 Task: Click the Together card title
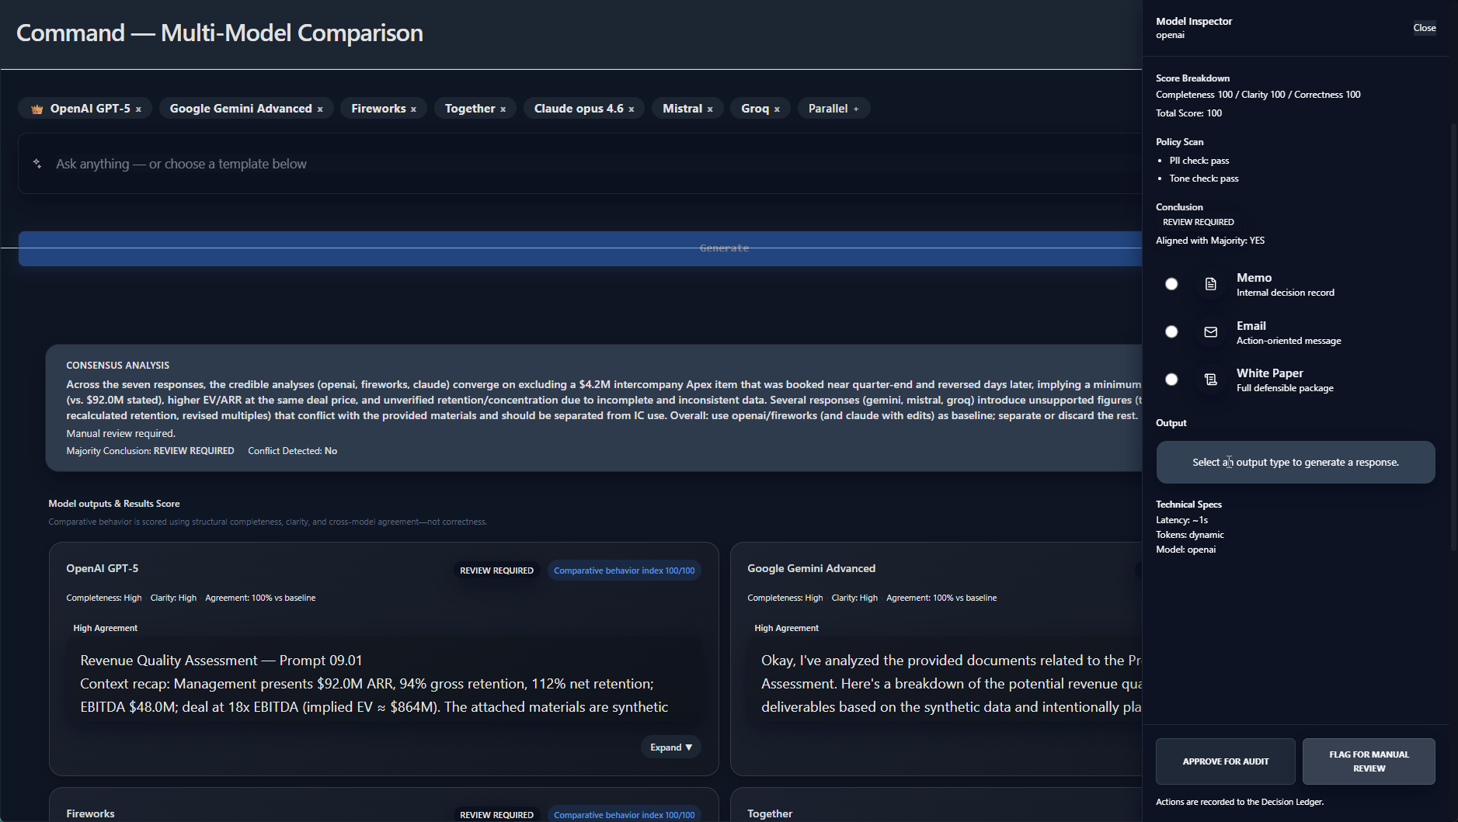(769, 814)
